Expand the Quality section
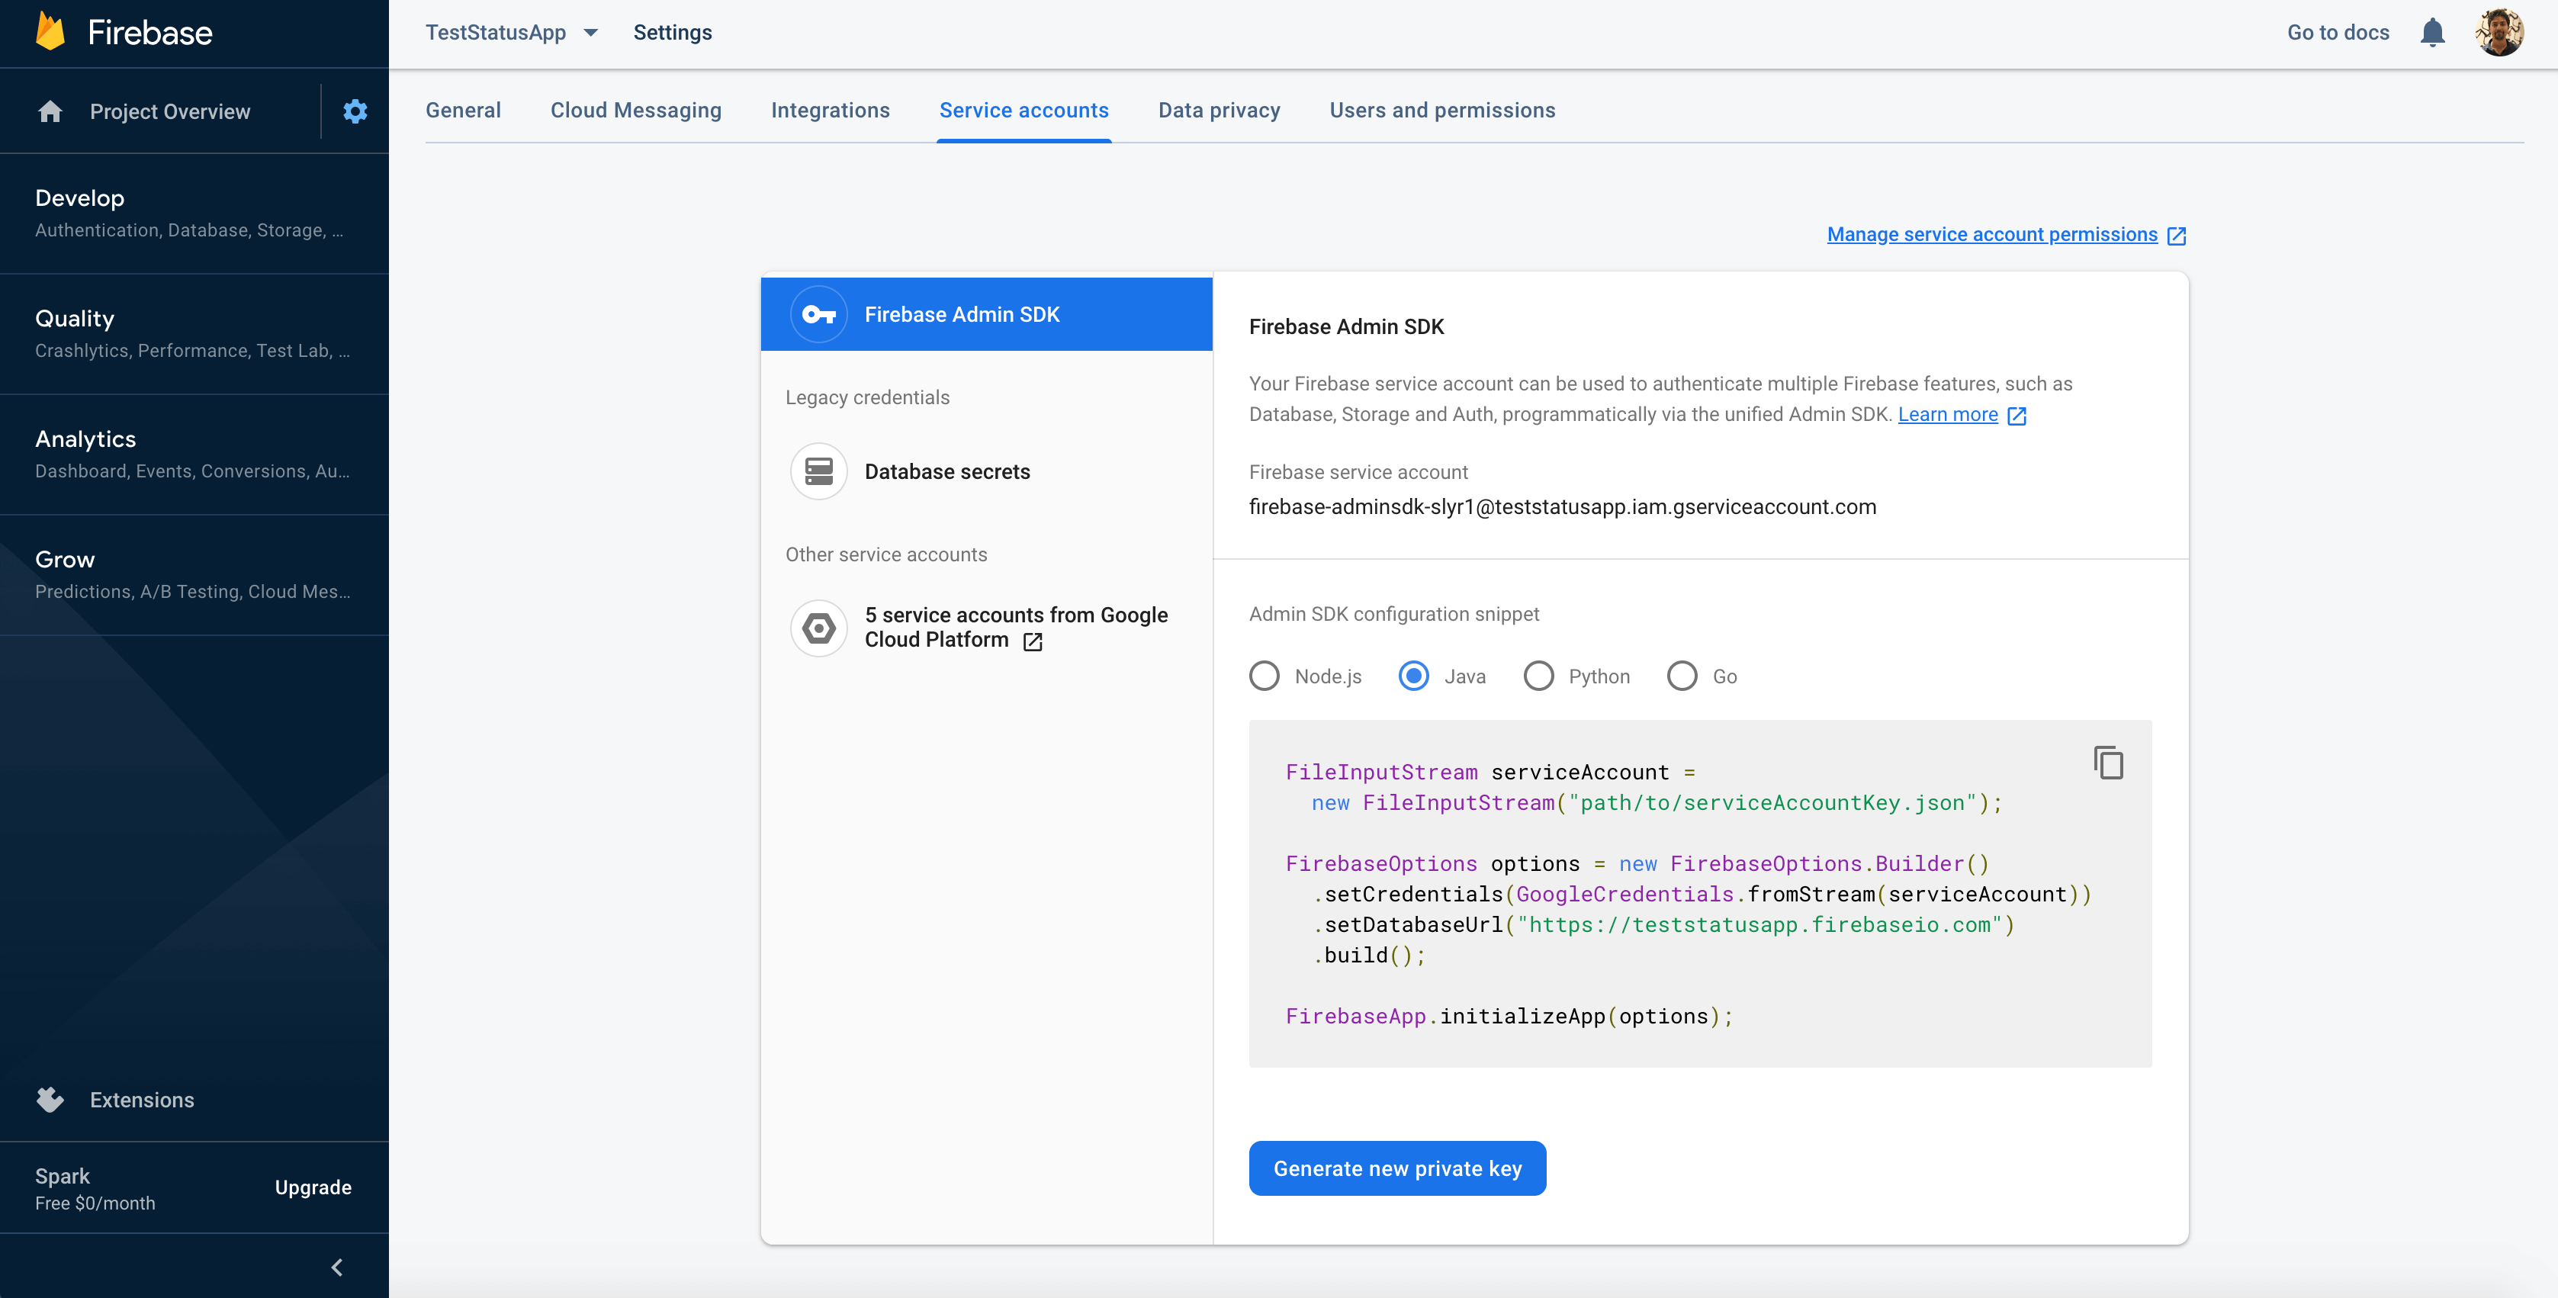The width and height of the screenshot is (2558, 1298). pos(194,334)
